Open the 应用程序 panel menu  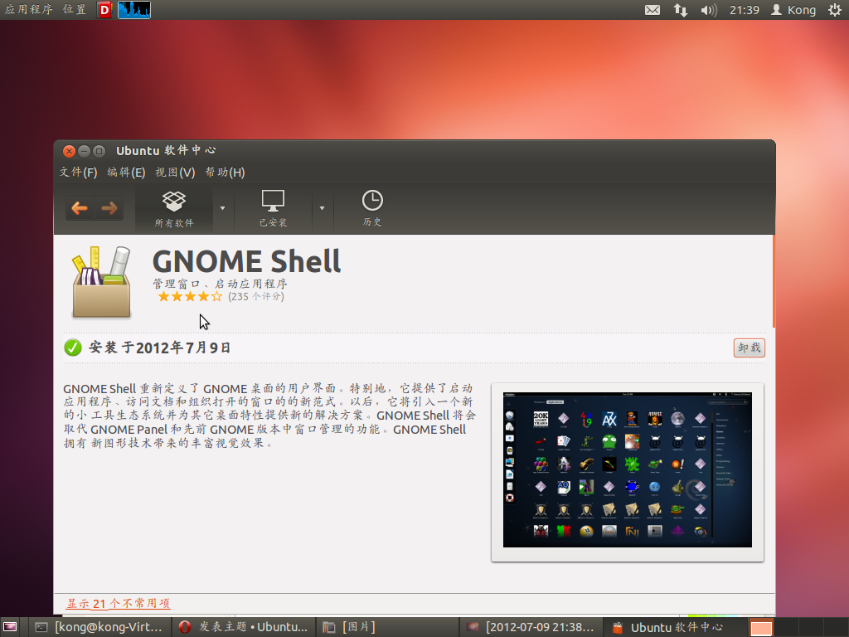(x=29, y=10)
